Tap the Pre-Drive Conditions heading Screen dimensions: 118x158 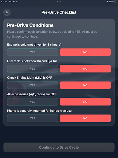coord(30,25)
